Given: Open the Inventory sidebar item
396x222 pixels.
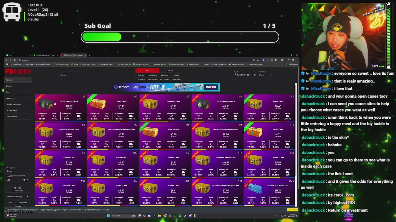Looking at the screenshot, I should point(18,98).
